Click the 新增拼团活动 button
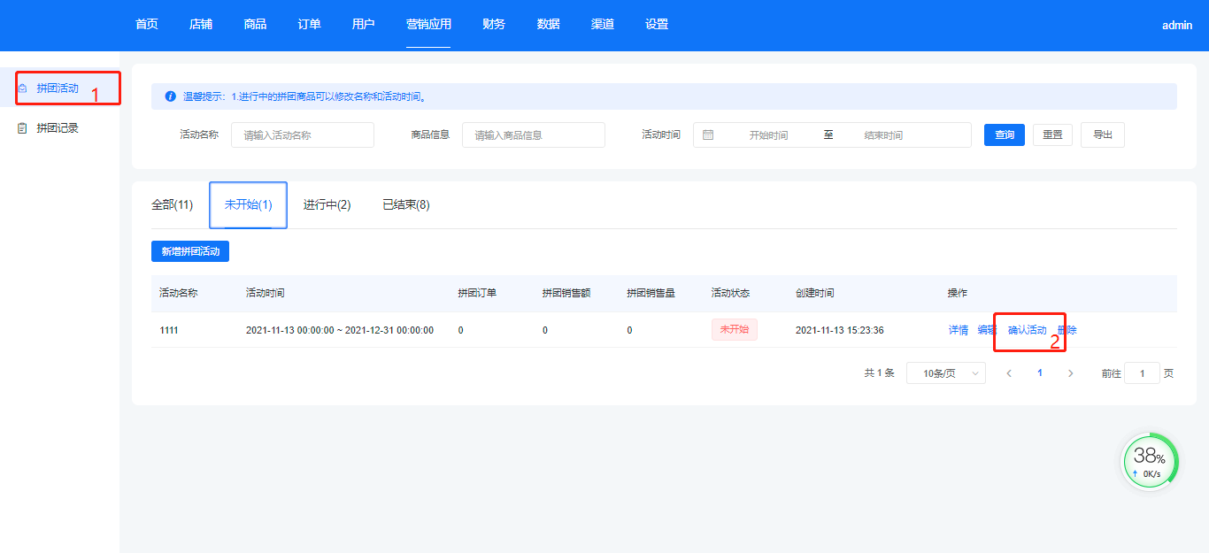 [190, 251]
